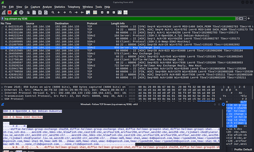The image size is (254, 152).
Task: Toggle auto-scroll during live capture
Action: point(88,12)
